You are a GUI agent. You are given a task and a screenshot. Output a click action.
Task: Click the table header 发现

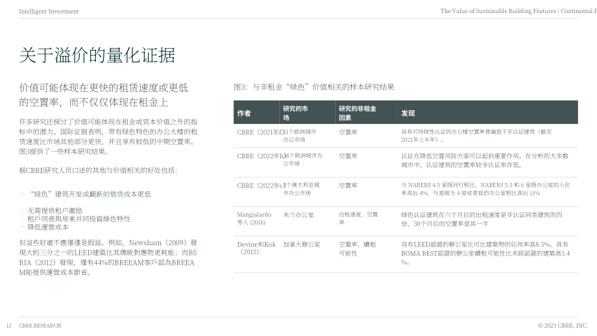pos(408,113)
